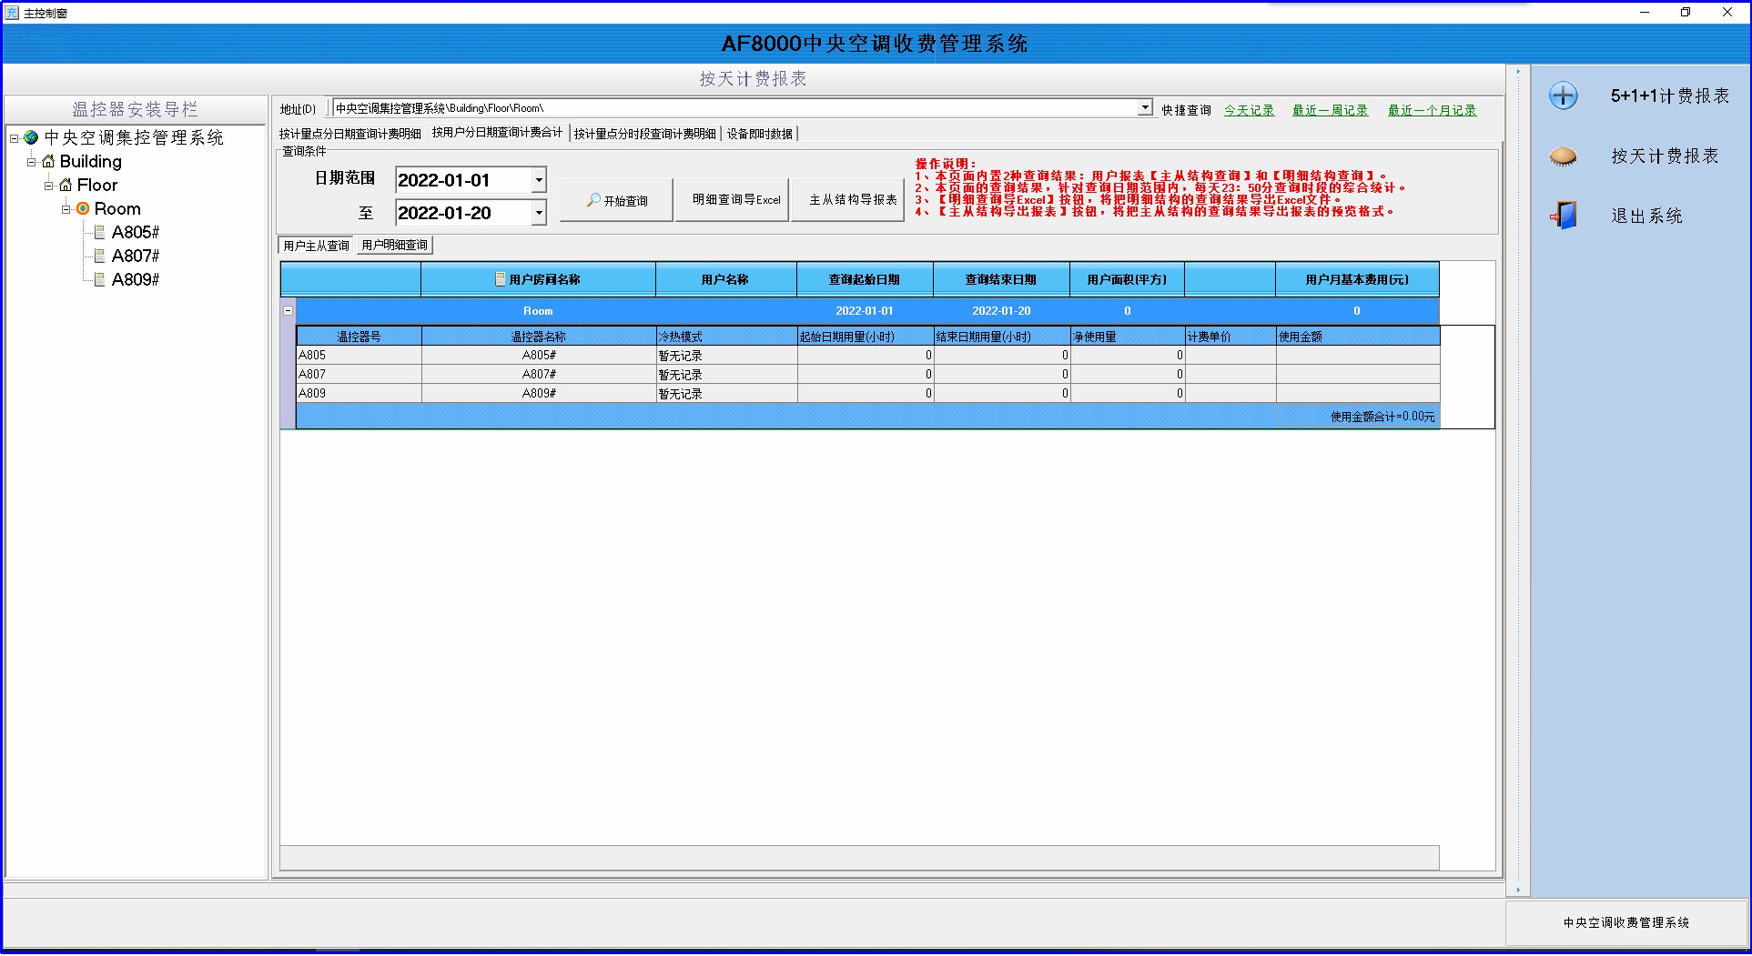Switch to 按计量点分时段查询计费明细 tab
1752x956 pixels.
point(645,134)
